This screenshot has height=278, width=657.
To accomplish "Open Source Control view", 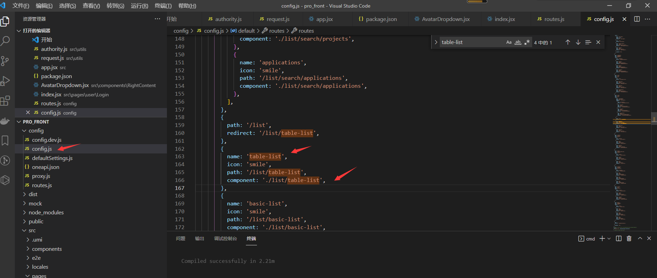I will 5,61.
